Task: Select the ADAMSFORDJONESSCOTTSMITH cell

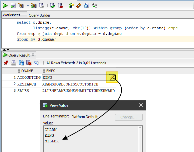Action: tap(79, 84)
